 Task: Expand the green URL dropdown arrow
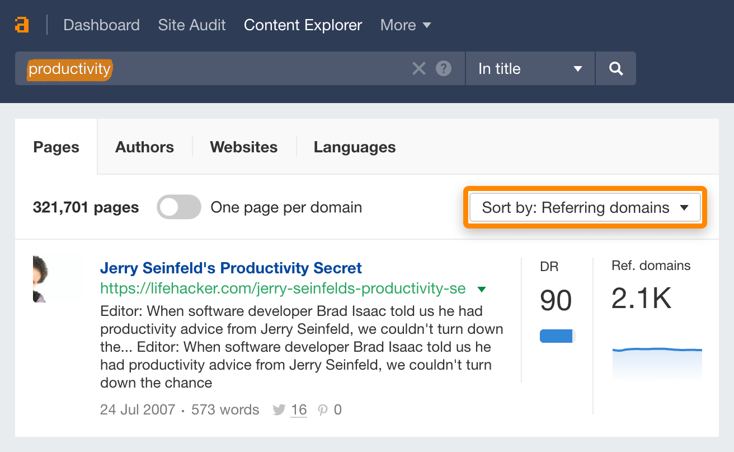tap(481, 290)
